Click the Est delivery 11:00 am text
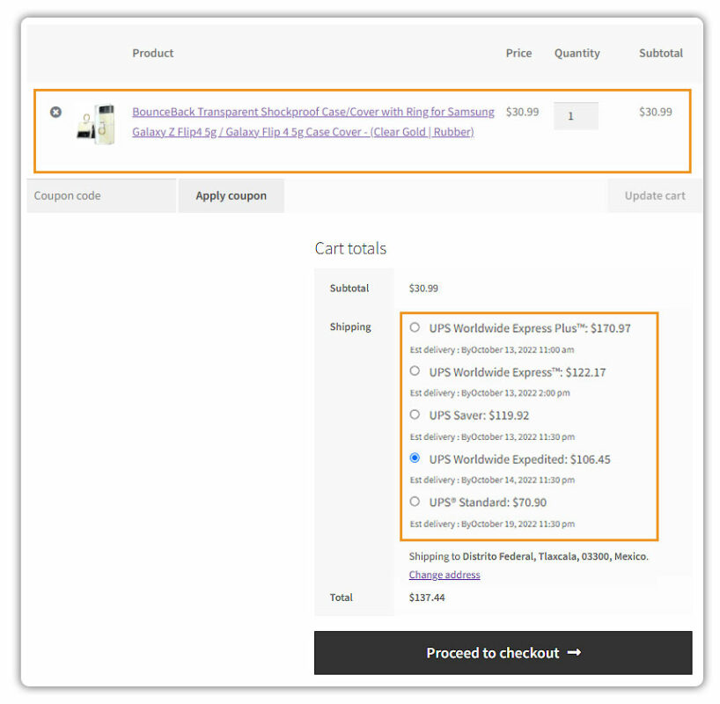Image resolution: width=720 pixels, height=704 pixels. tap(492, 350)
